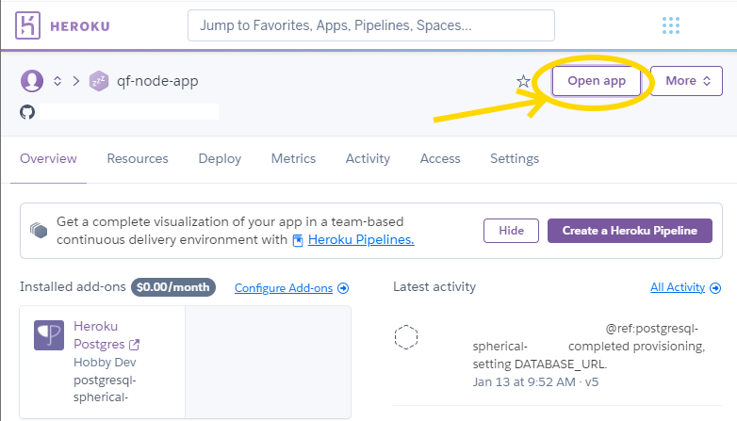Switch to the Resources tab
The image size is (737, 421).
(138, 159)
